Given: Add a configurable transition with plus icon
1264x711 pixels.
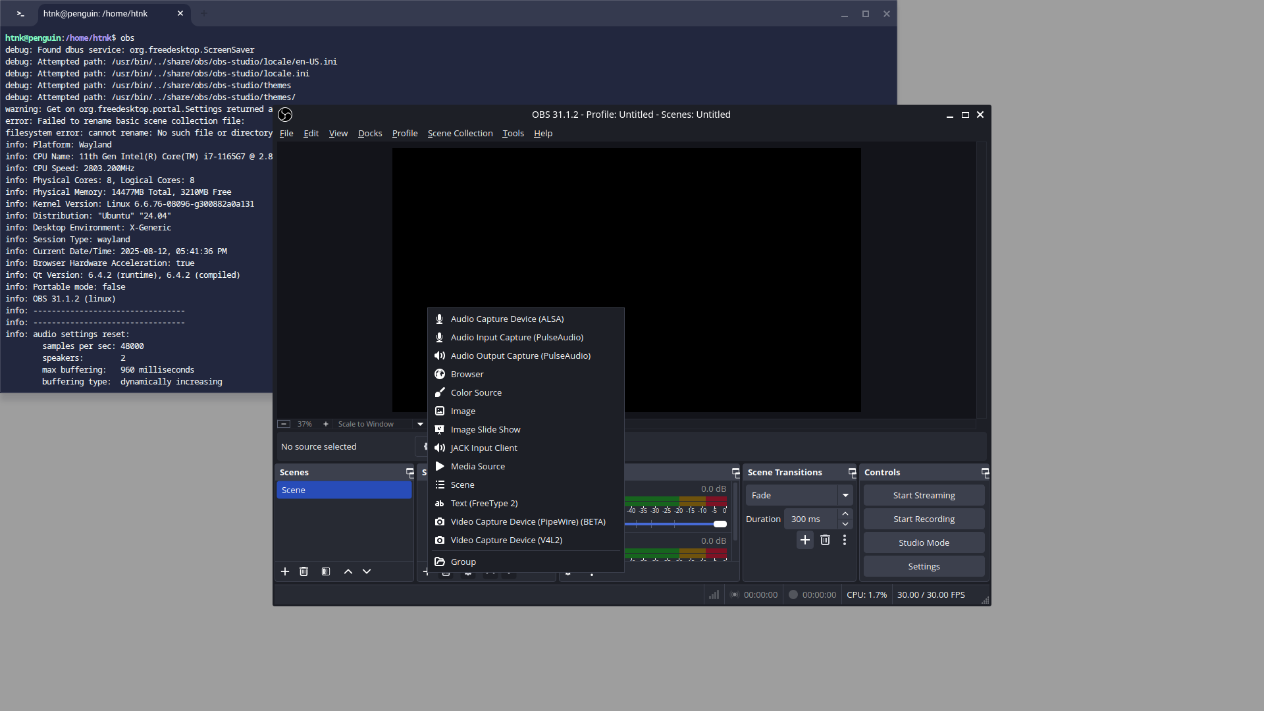Looking at the screenshot, I should pyautogui.click(x=804, y=540).
